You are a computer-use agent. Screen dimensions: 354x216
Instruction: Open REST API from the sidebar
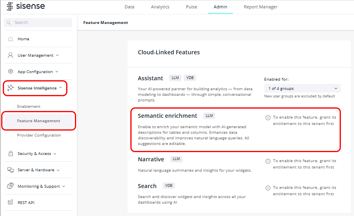[x=26, y=202]
